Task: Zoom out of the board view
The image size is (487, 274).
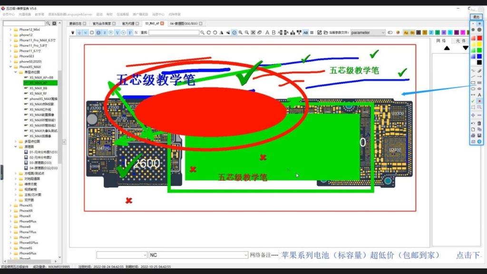Action: 247,32
